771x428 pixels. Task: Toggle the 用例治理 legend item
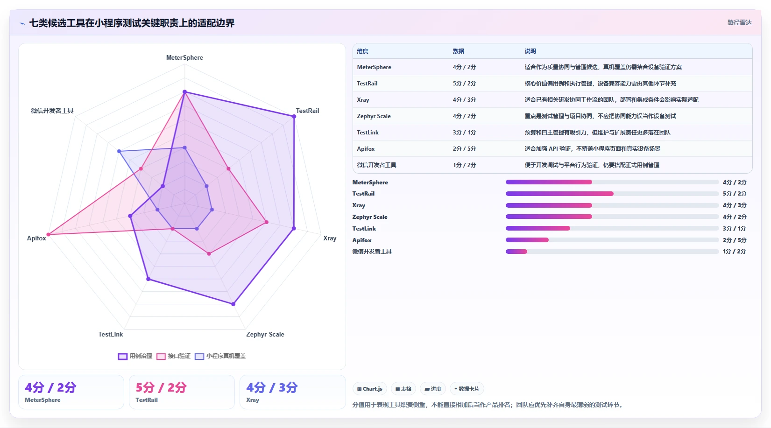135,356
